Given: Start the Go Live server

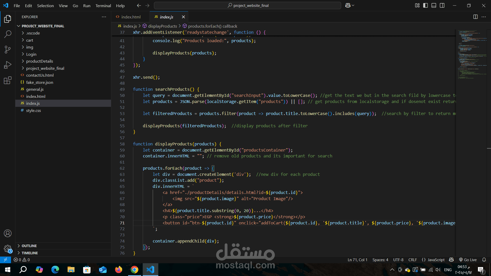Looking at the screenshot, I should 468,260.
